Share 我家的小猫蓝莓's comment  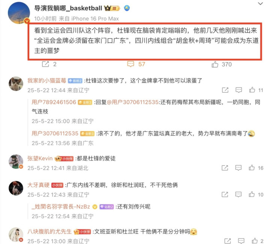pos(225,90)
